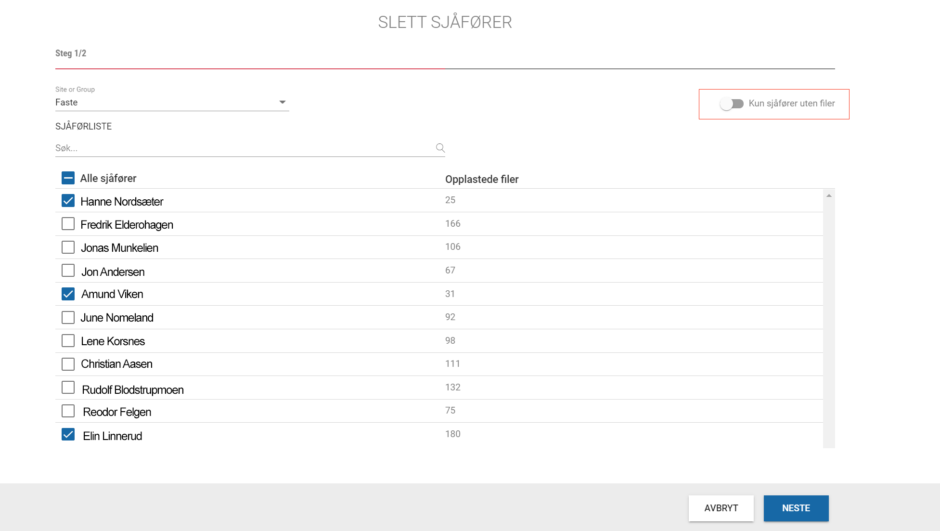Check June Nomeland checkbox
Image resolution: width=940 pixels, height=531 pixels.
point(68,318)
